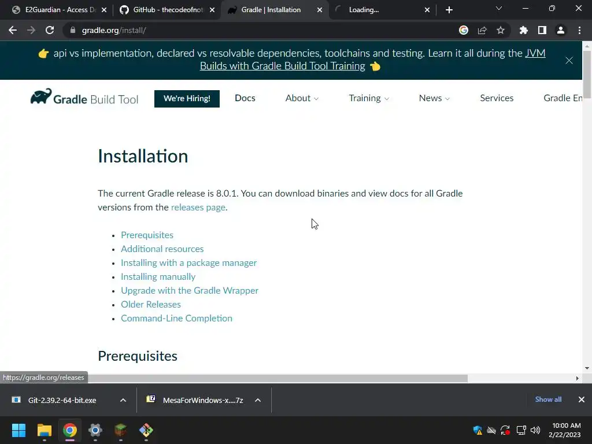This screenshot has width=592, height=444.
Task: Open Windows Start menu
Action: [x=18, y=430]
